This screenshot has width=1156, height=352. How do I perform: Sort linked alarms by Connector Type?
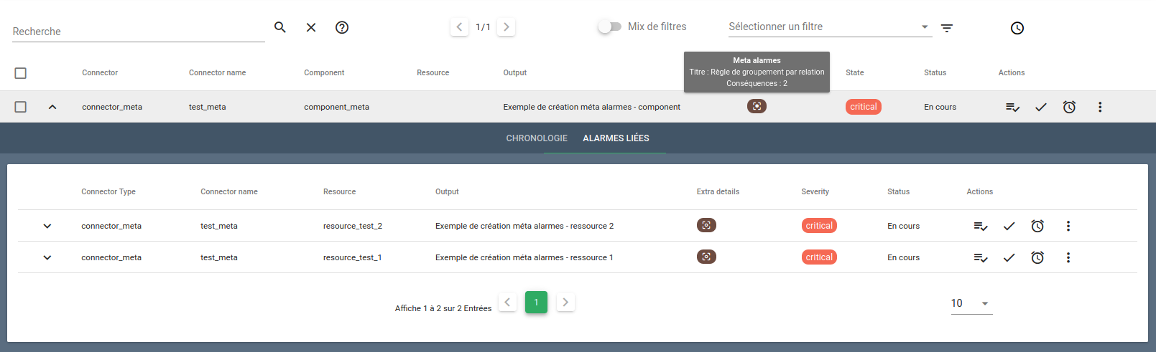tap(108, 191)
